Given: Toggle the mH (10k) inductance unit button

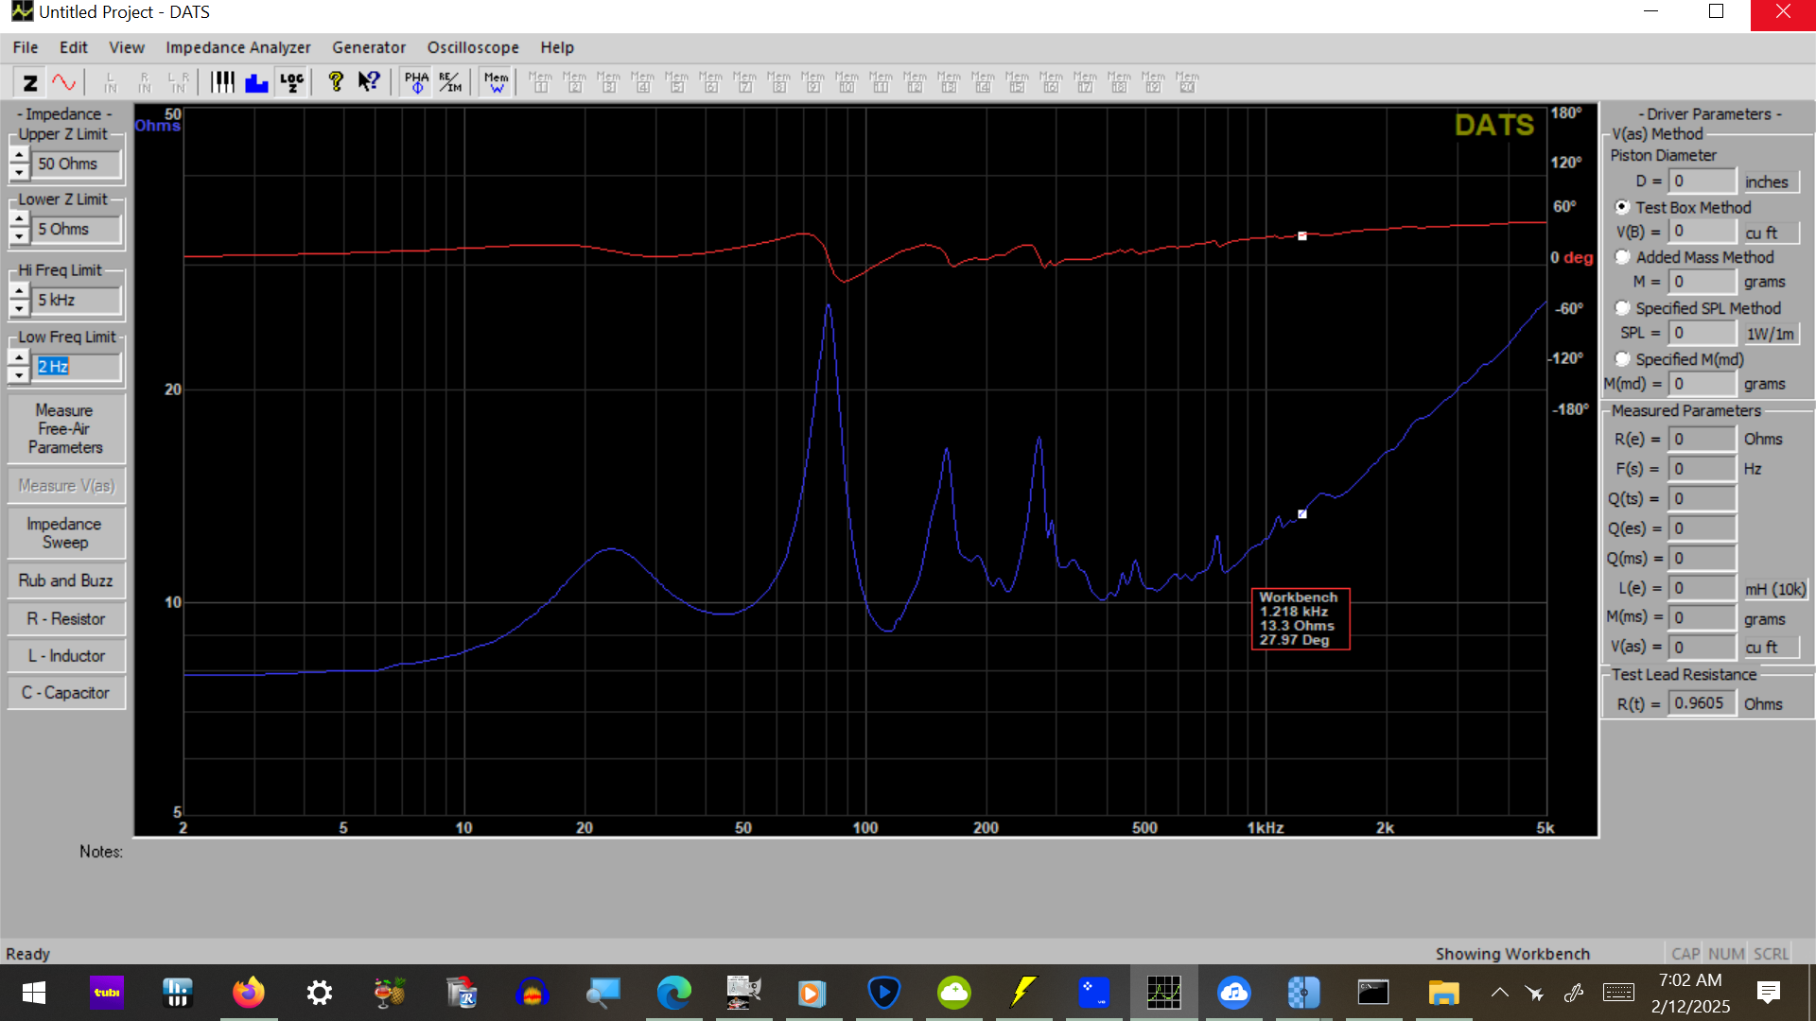Looking at the screenshot, I should tap(1774, 589).
